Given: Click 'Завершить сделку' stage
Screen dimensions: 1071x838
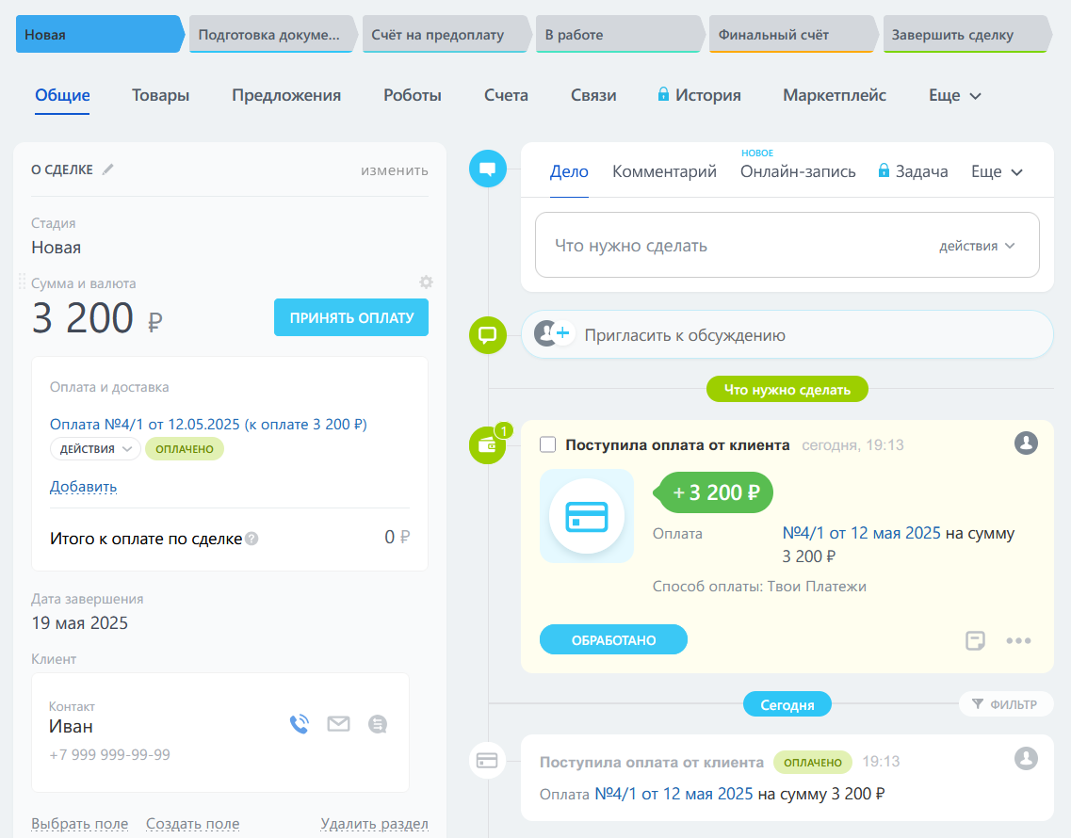Looking at the screenshot, I should click(x=966, y=34).
